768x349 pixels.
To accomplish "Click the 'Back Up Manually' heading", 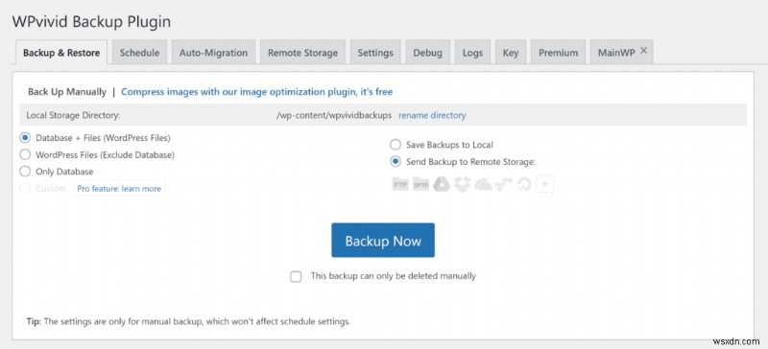I will (67, 91).
